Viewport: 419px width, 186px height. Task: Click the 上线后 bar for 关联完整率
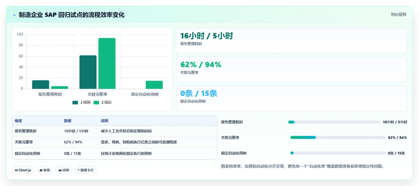(107, 63)
